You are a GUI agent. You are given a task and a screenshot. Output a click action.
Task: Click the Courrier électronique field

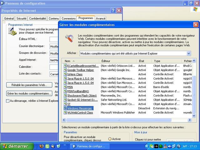pyautogui.click(x=54, y=47)
